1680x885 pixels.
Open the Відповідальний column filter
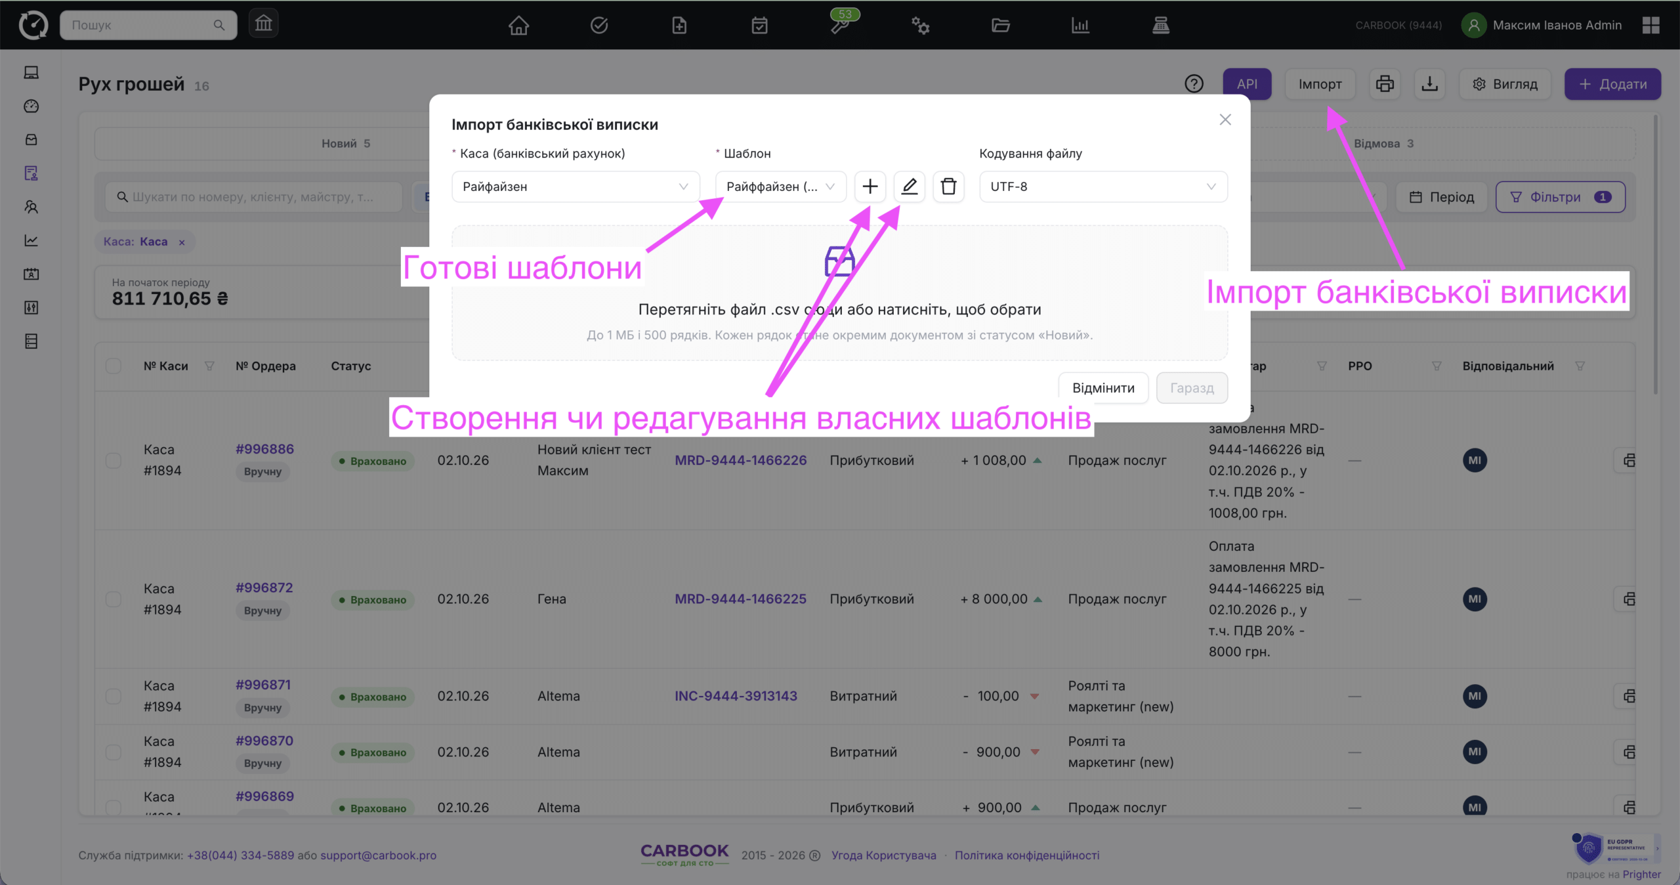(x=1580, y=366)
